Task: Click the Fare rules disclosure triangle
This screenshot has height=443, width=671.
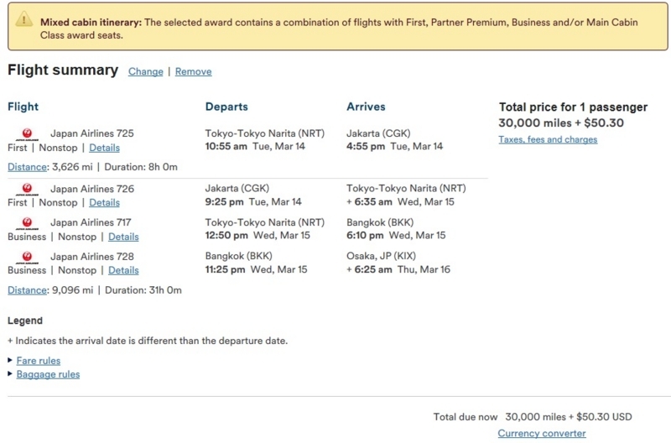Action: pyautogui.click(x=10, y=361)
